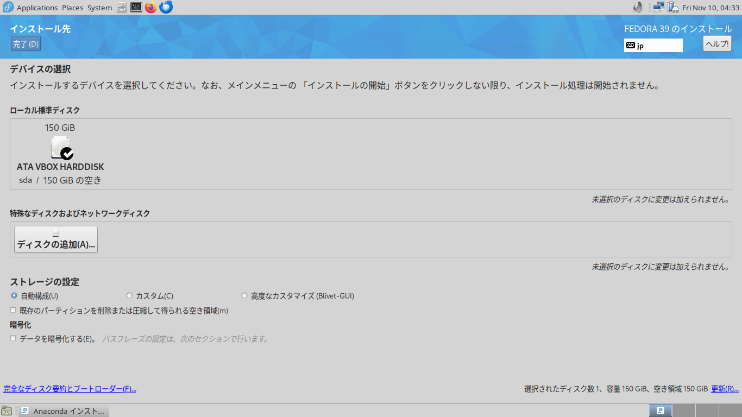Click the FEDORA 39 のインストール title

click(678, 29)
